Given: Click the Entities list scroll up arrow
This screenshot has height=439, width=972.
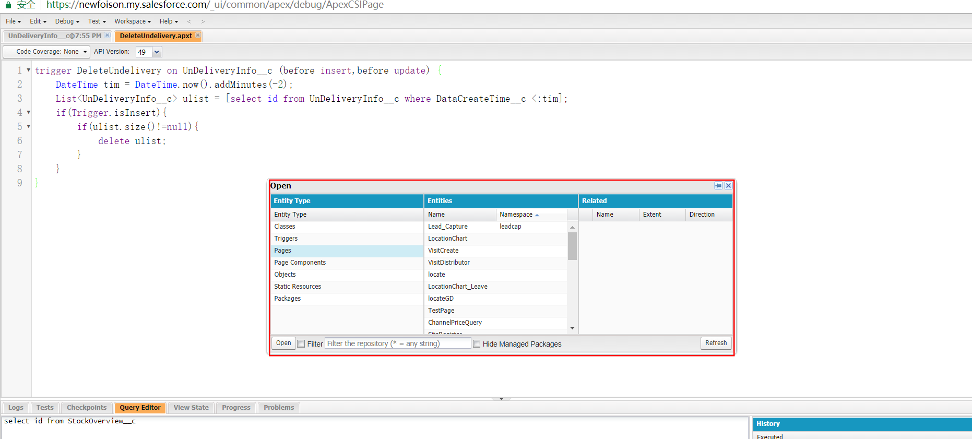Looking at the screenshot, I should point(572,227).
